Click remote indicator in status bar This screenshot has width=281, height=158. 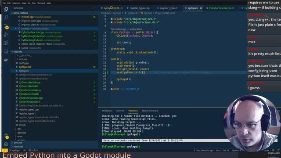[x=5, y=150]
